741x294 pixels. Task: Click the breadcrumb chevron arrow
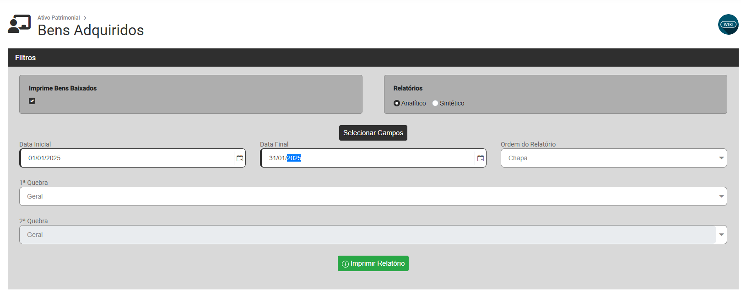pos(85,18)
